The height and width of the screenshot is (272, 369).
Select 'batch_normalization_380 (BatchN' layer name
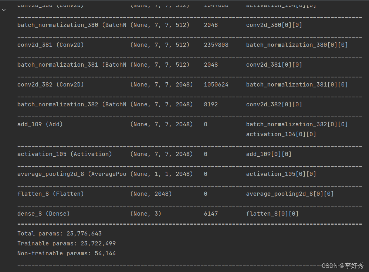click(72, 25)
